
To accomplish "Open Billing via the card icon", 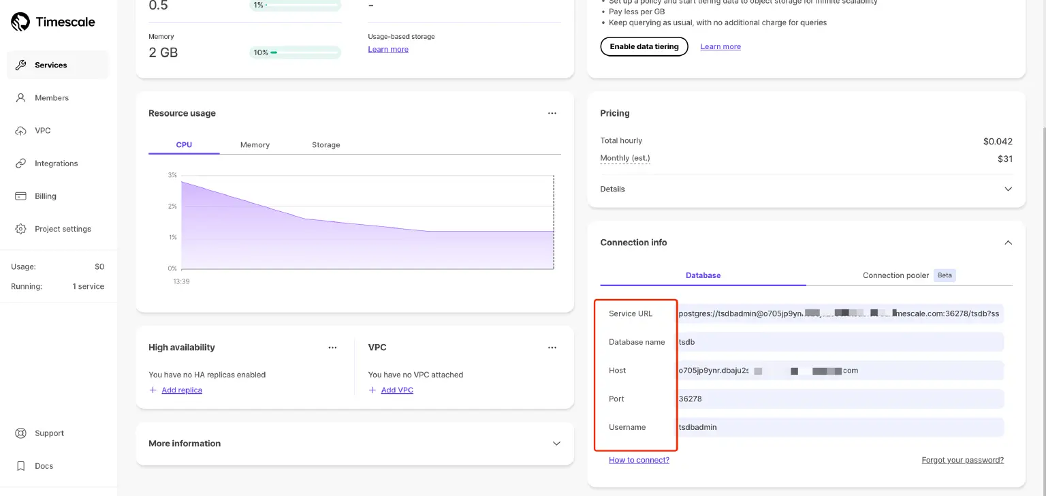I will pyautogui.click(x=21, y=196).
